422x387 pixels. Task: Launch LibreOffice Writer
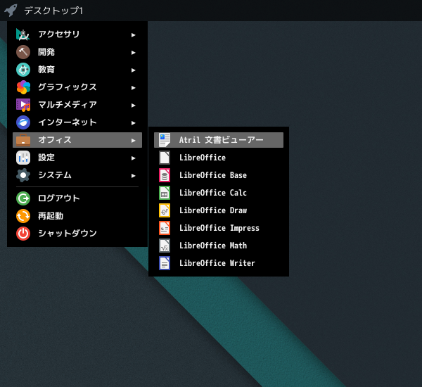coord(219,263)
